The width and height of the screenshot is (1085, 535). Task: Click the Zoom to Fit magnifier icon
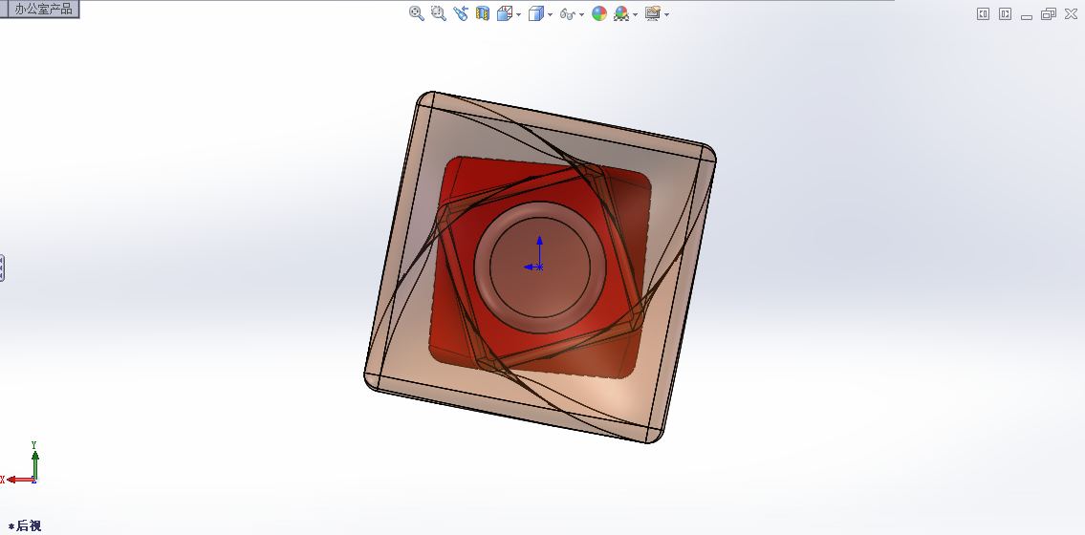pyautogui.click(x=417, y=13)
